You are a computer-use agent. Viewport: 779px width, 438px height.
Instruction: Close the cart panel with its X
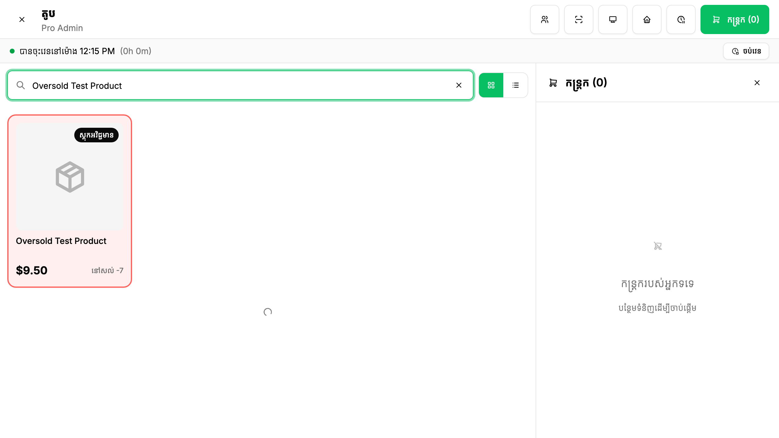pos(757,83)
